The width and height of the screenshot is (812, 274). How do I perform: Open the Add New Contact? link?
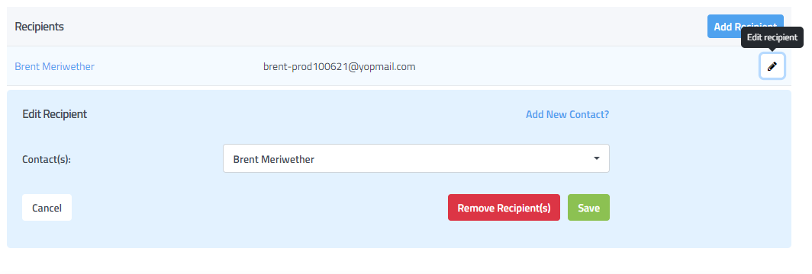[x=567, y=115]
